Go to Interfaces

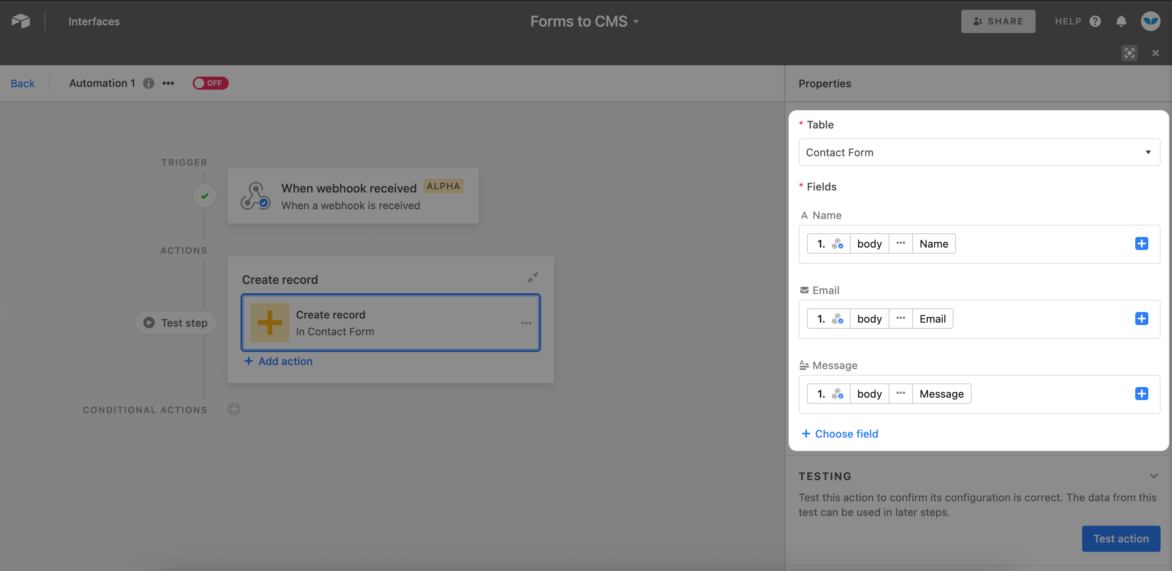[x=94, y=21]
